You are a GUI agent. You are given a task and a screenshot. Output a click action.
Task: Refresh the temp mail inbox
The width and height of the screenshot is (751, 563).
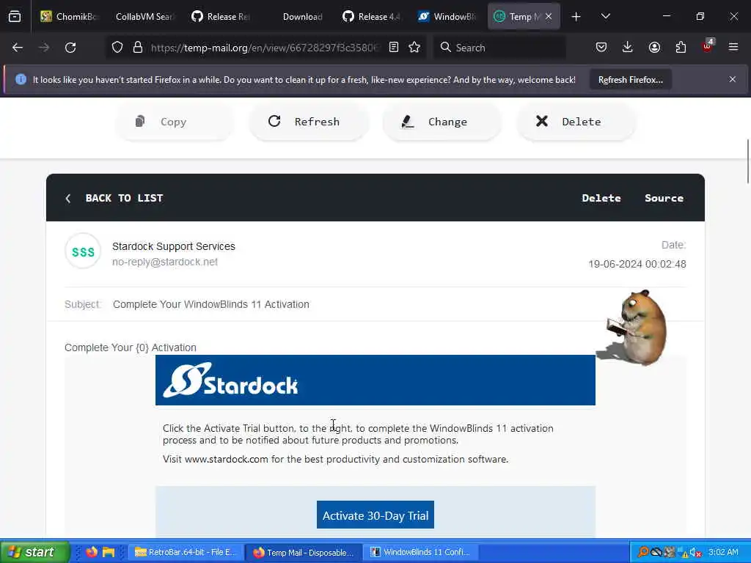coord(309,122)
